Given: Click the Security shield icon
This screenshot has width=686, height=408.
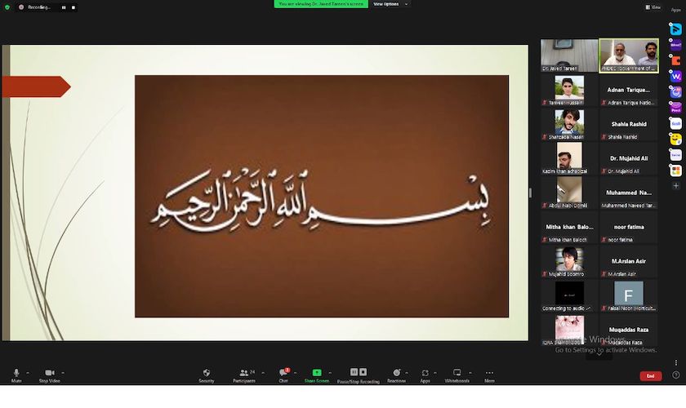Looking at the screenshot, I should click(207, 373).
